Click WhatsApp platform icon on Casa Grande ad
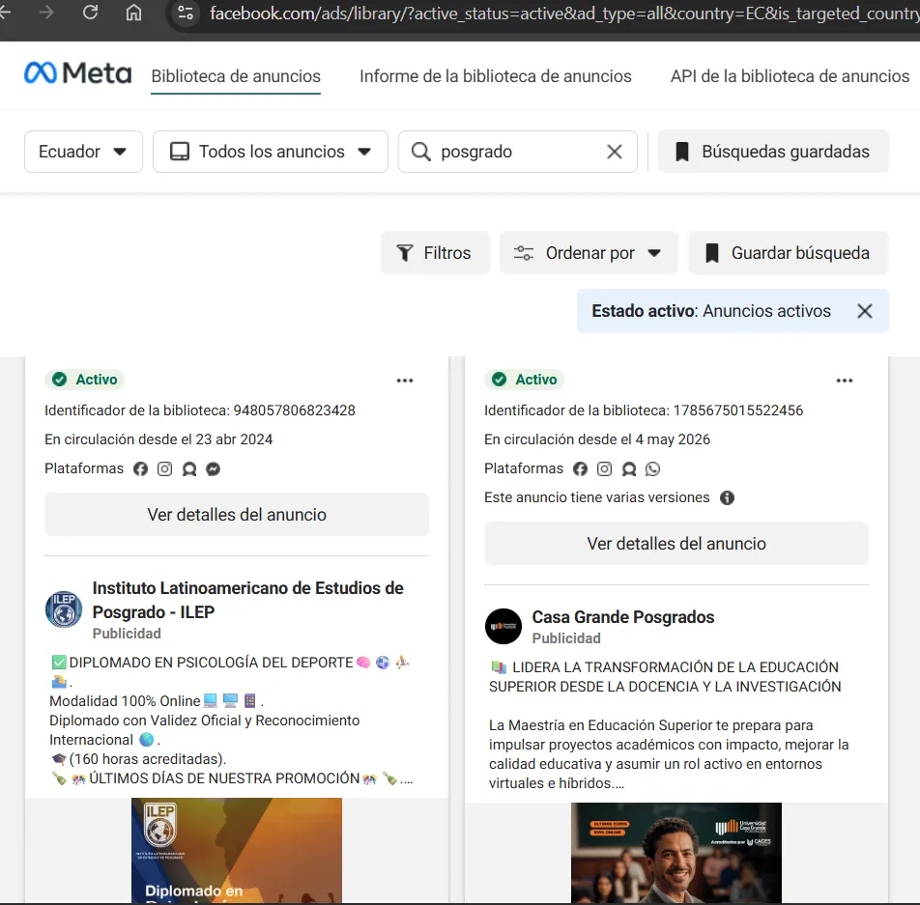This screenshot has height=905, width=920. tap(653, 469)
